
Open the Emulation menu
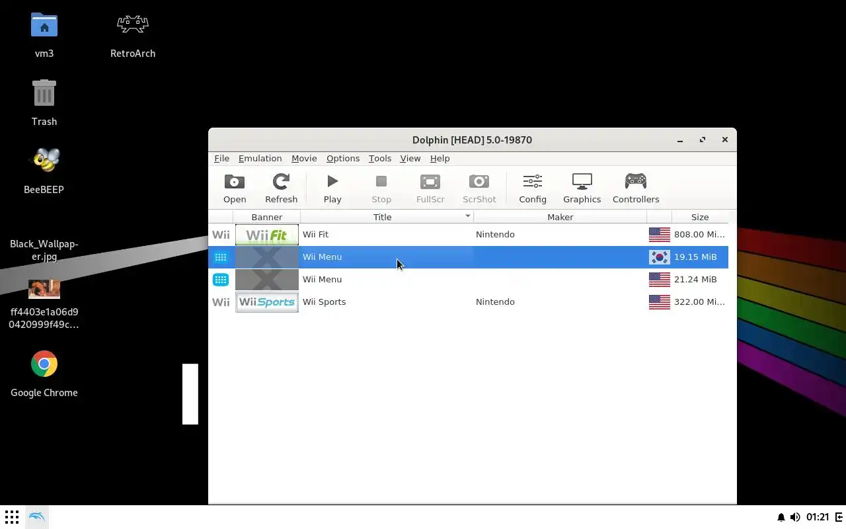tap(260, 159)
